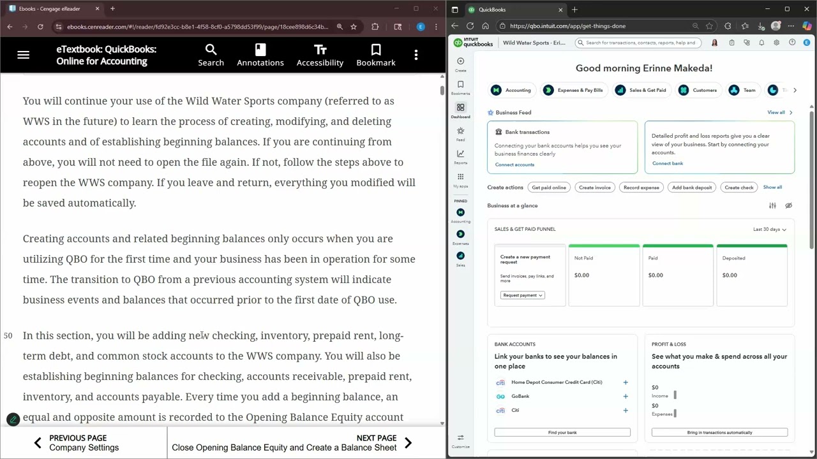Viewport: 817px width, 459px height.
Task: Select the Accounting shortcut chip
Action: tap(511, 91)
